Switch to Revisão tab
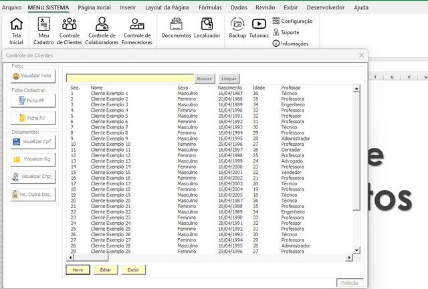The width and height of the screenshot is (428, 289). click(265, 7)
